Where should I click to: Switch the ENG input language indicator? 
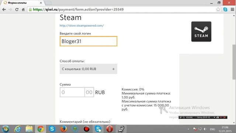[x=212, y=129]
